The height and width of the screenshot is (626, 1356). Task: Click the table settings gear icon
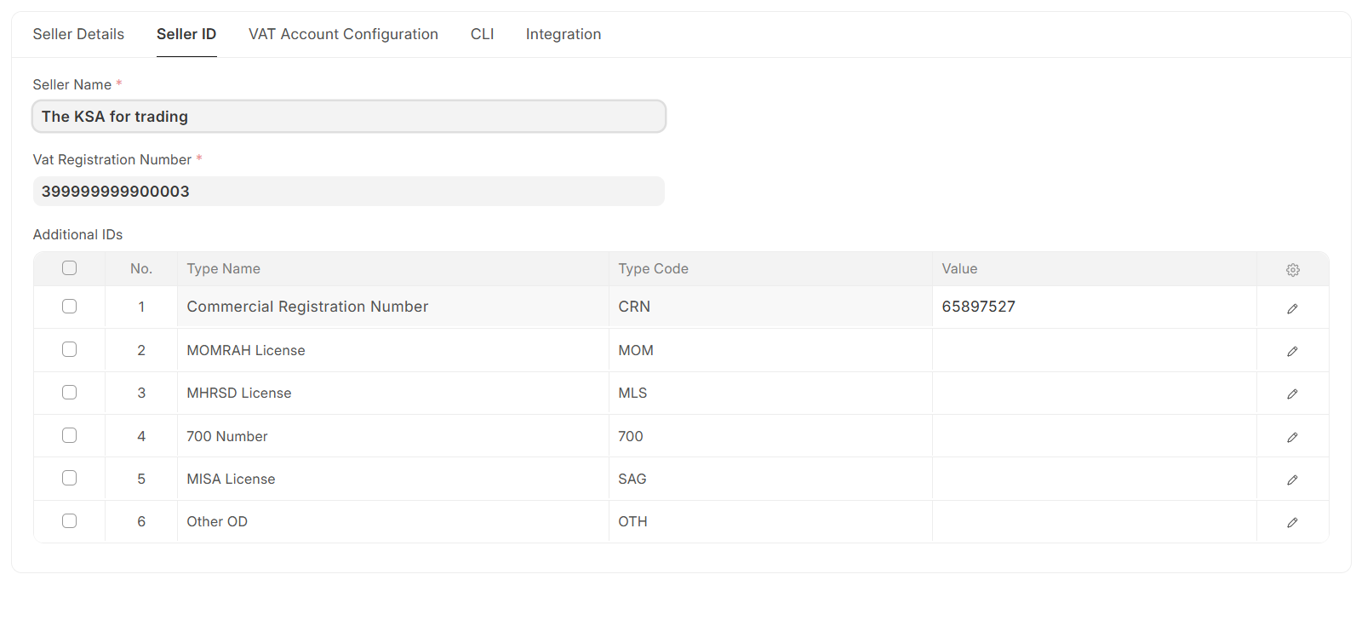(x=1292, y=270)
